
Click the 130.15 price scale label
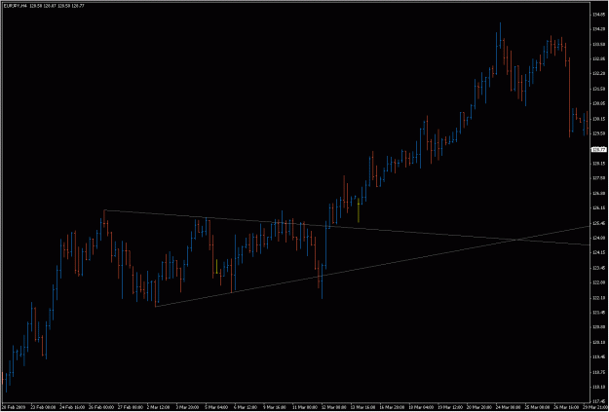click(x=598, y=119)
